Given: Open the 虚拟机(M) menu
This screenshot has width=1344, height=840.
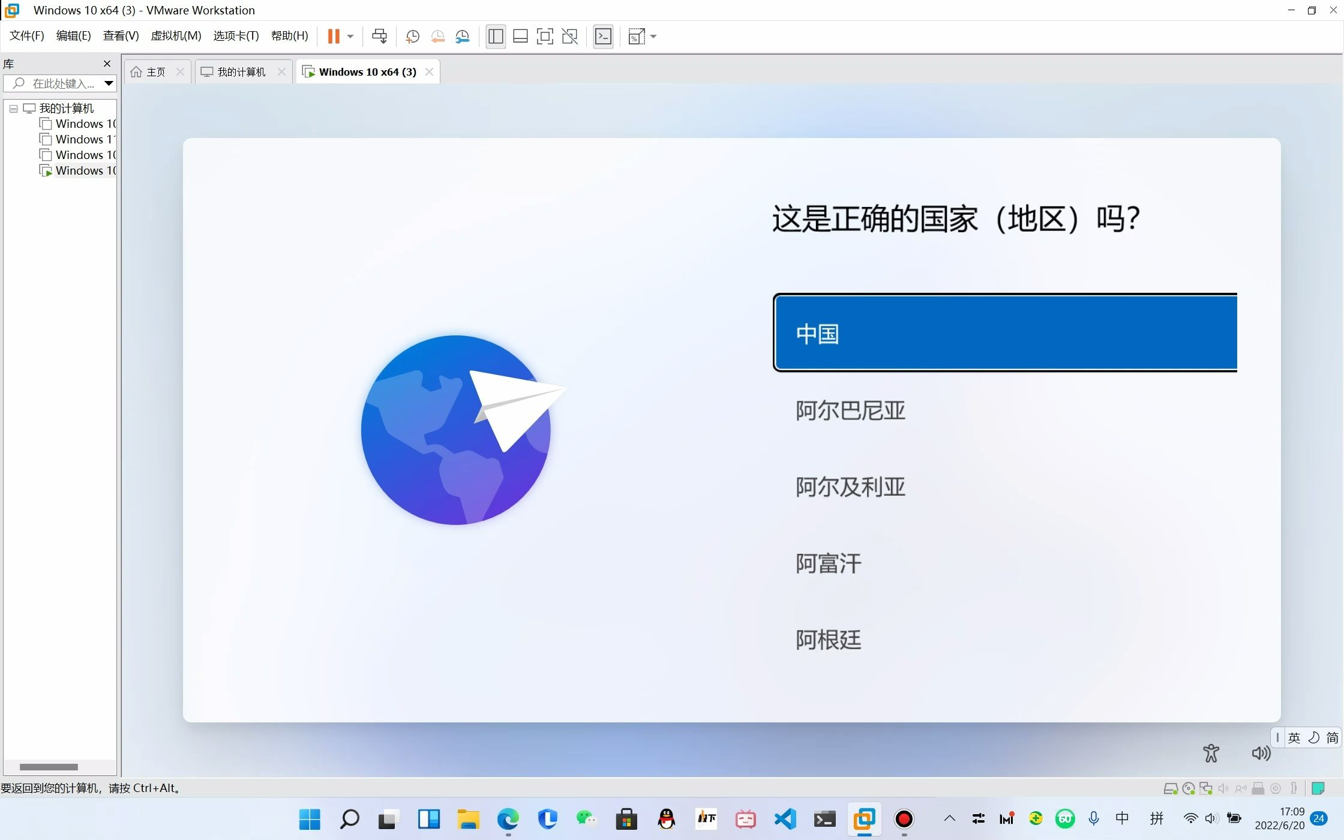Looking at the screenshot, I should (176, 36).
